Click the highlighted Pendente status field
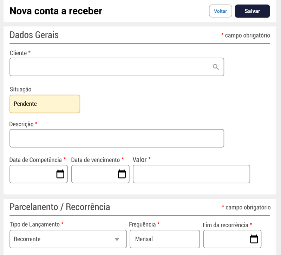The width and height of the screenshot is (281, 255). (x=45, y=104)
